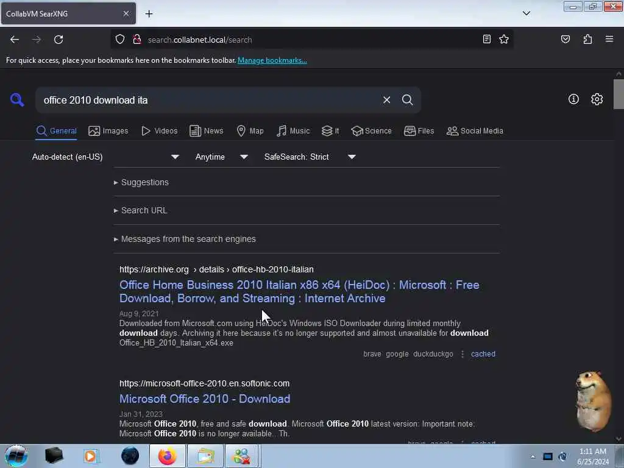Switch to the Images category
The image size is (624, 468).
[108, 131]
